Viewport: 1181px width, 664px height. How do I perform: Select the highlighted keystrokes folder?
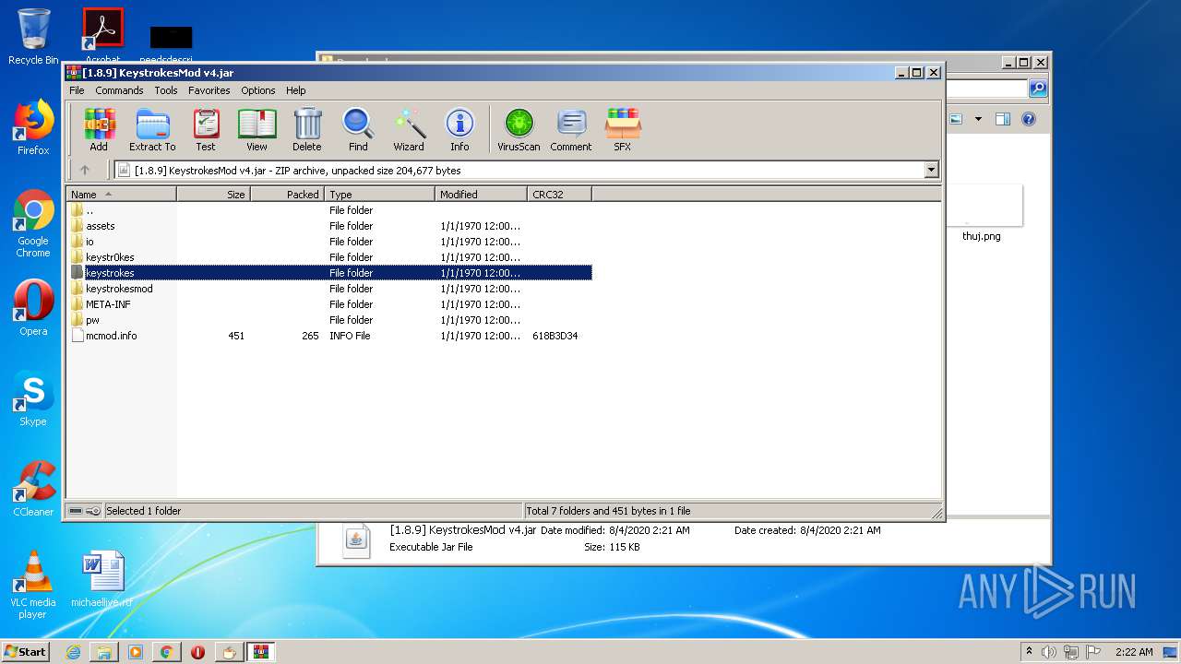pyautogui.click(x=330, y=273)
